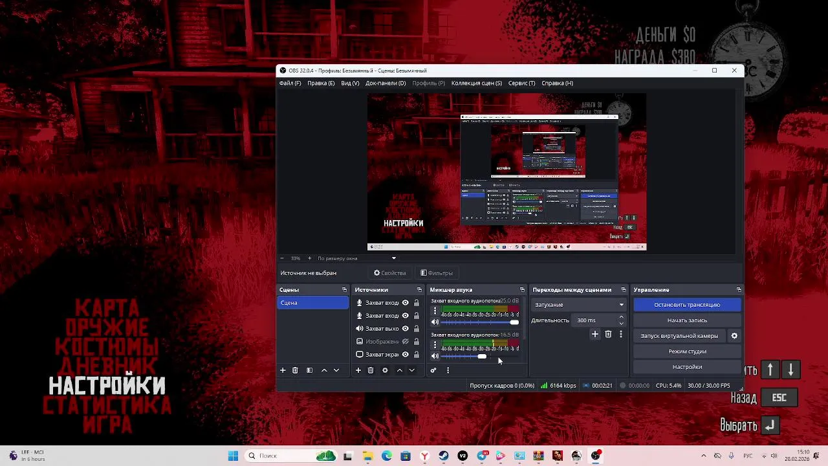Image resolution: width=828 pixels, height=466 pixels.
Task: Lock the Изображени image source
Action: (417, 342)
